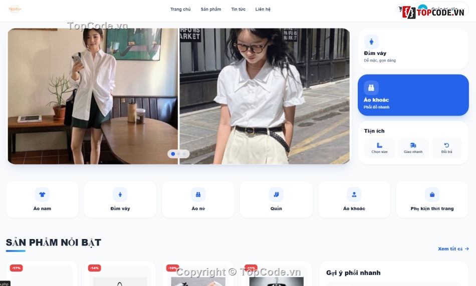Click the socks icon above Quần
Viewport: 476px width, 286px height.
[x=276, y=194]
